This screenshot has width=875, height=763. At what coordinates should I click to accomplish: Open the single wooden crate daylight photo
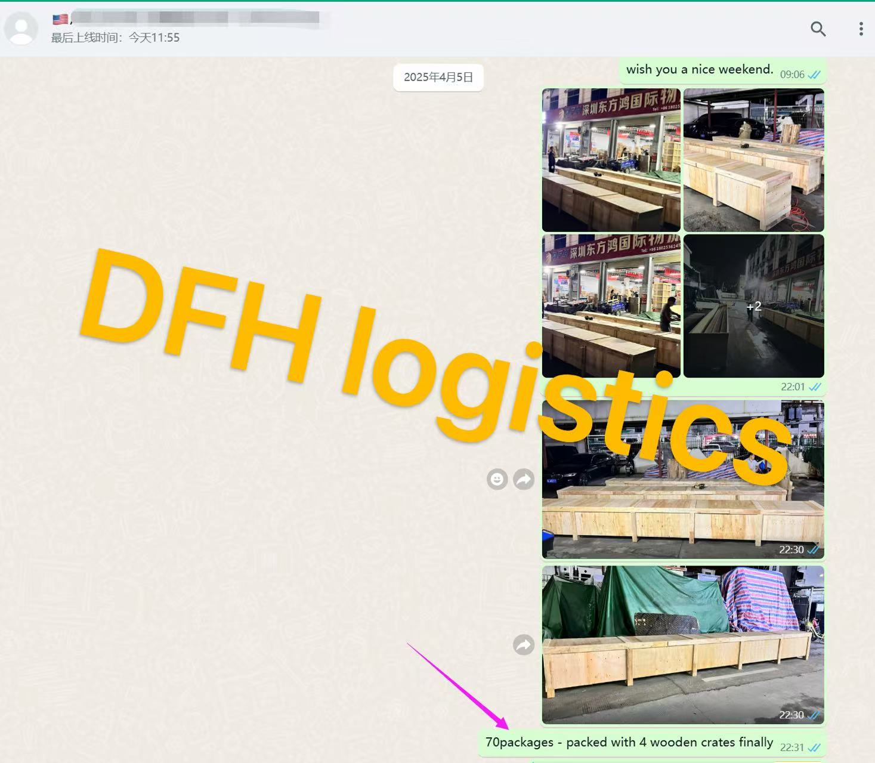753,159
